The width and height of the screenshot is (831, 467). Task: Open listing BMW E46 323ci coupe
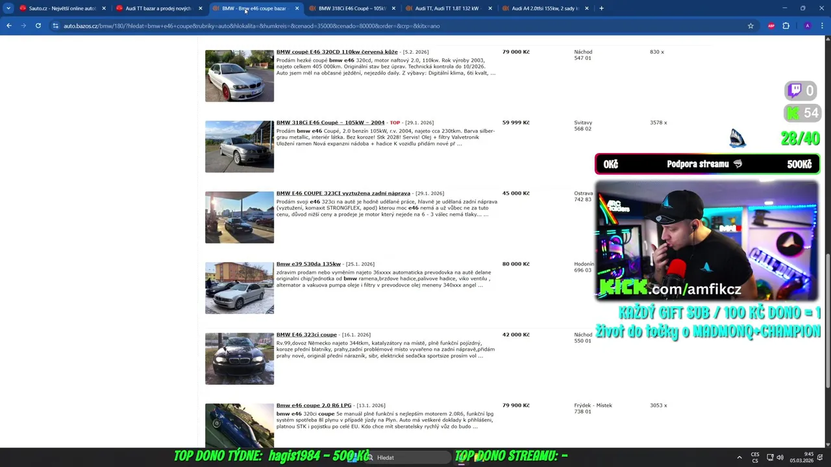click(306, 335)
